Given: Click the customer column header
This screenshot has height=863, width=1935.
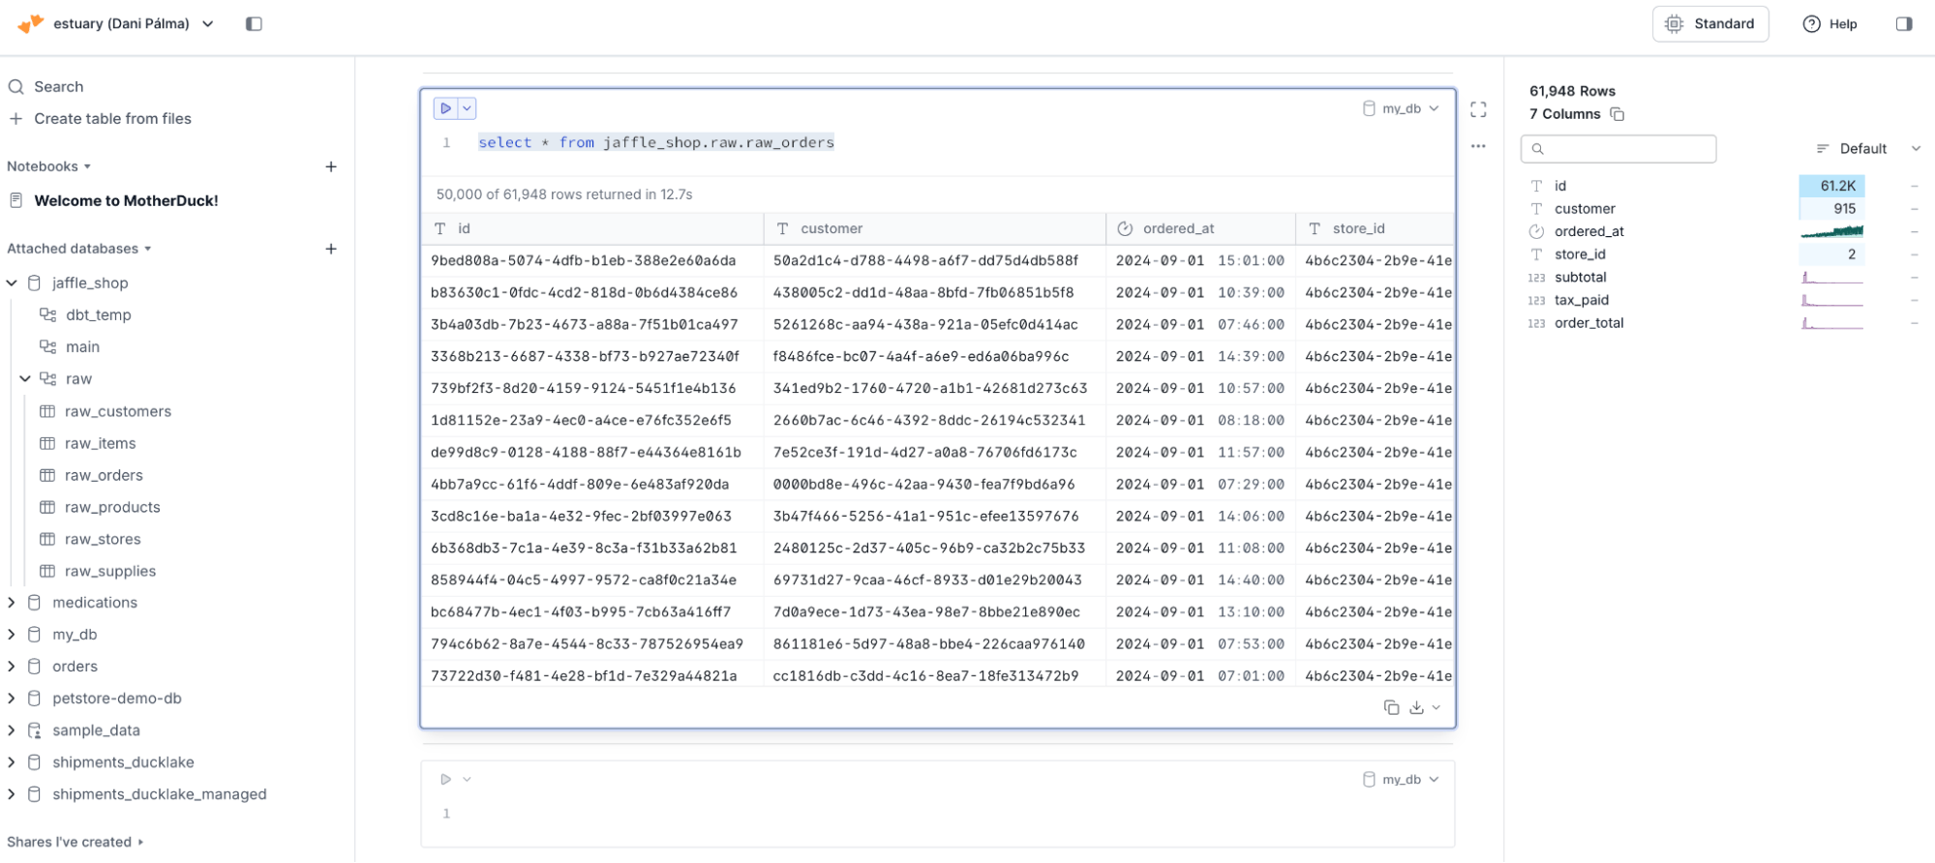Looking at the screenshot, I should 935,228.
